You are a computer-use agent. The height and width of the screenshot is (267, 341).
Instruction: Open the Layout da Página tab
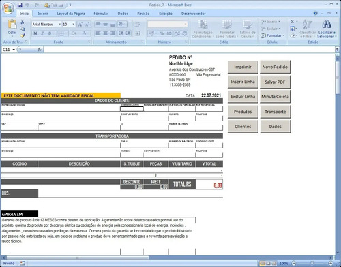pyautogui.click(x=71, y=14)
